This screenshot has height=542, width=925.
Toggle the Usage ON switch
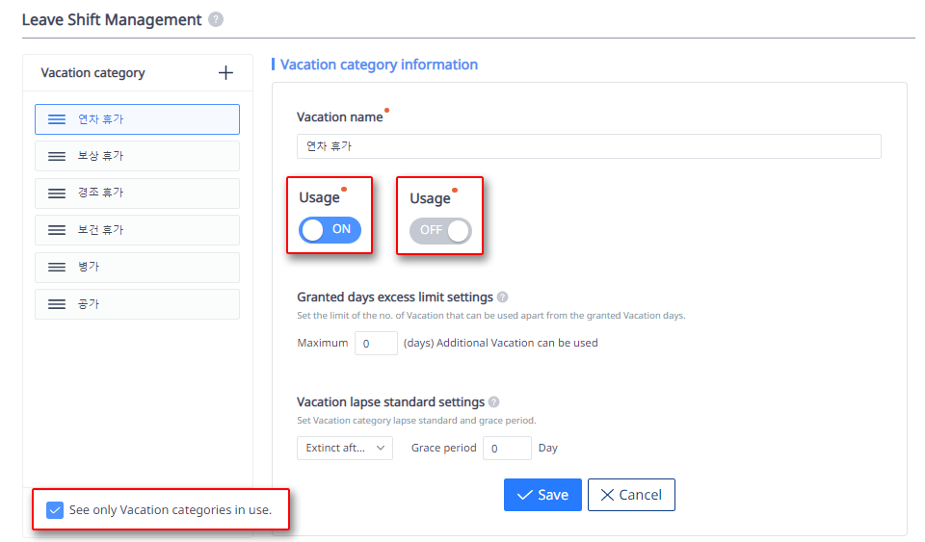330,230
